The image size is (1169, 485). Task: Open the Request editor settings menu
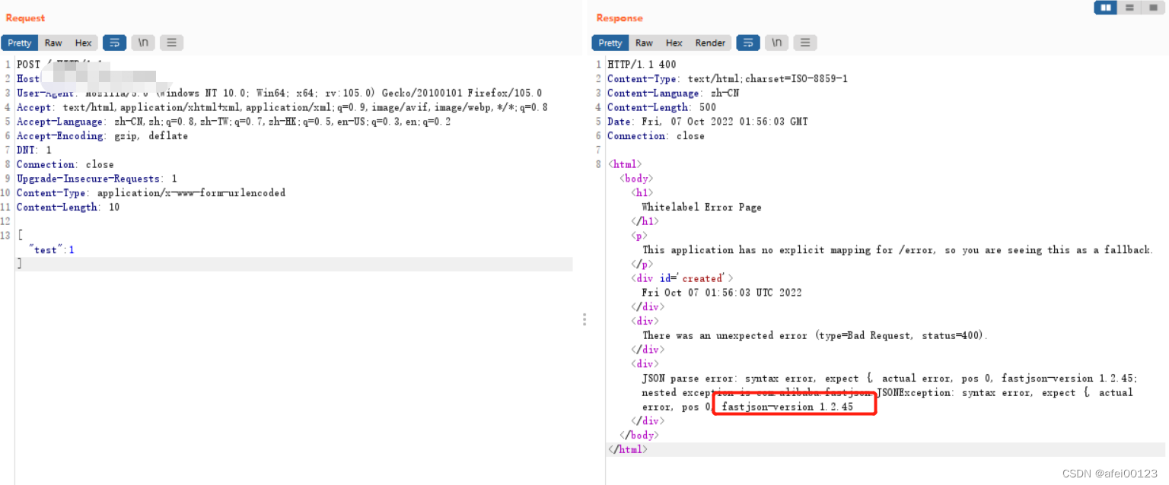click(x=171, y=43)
